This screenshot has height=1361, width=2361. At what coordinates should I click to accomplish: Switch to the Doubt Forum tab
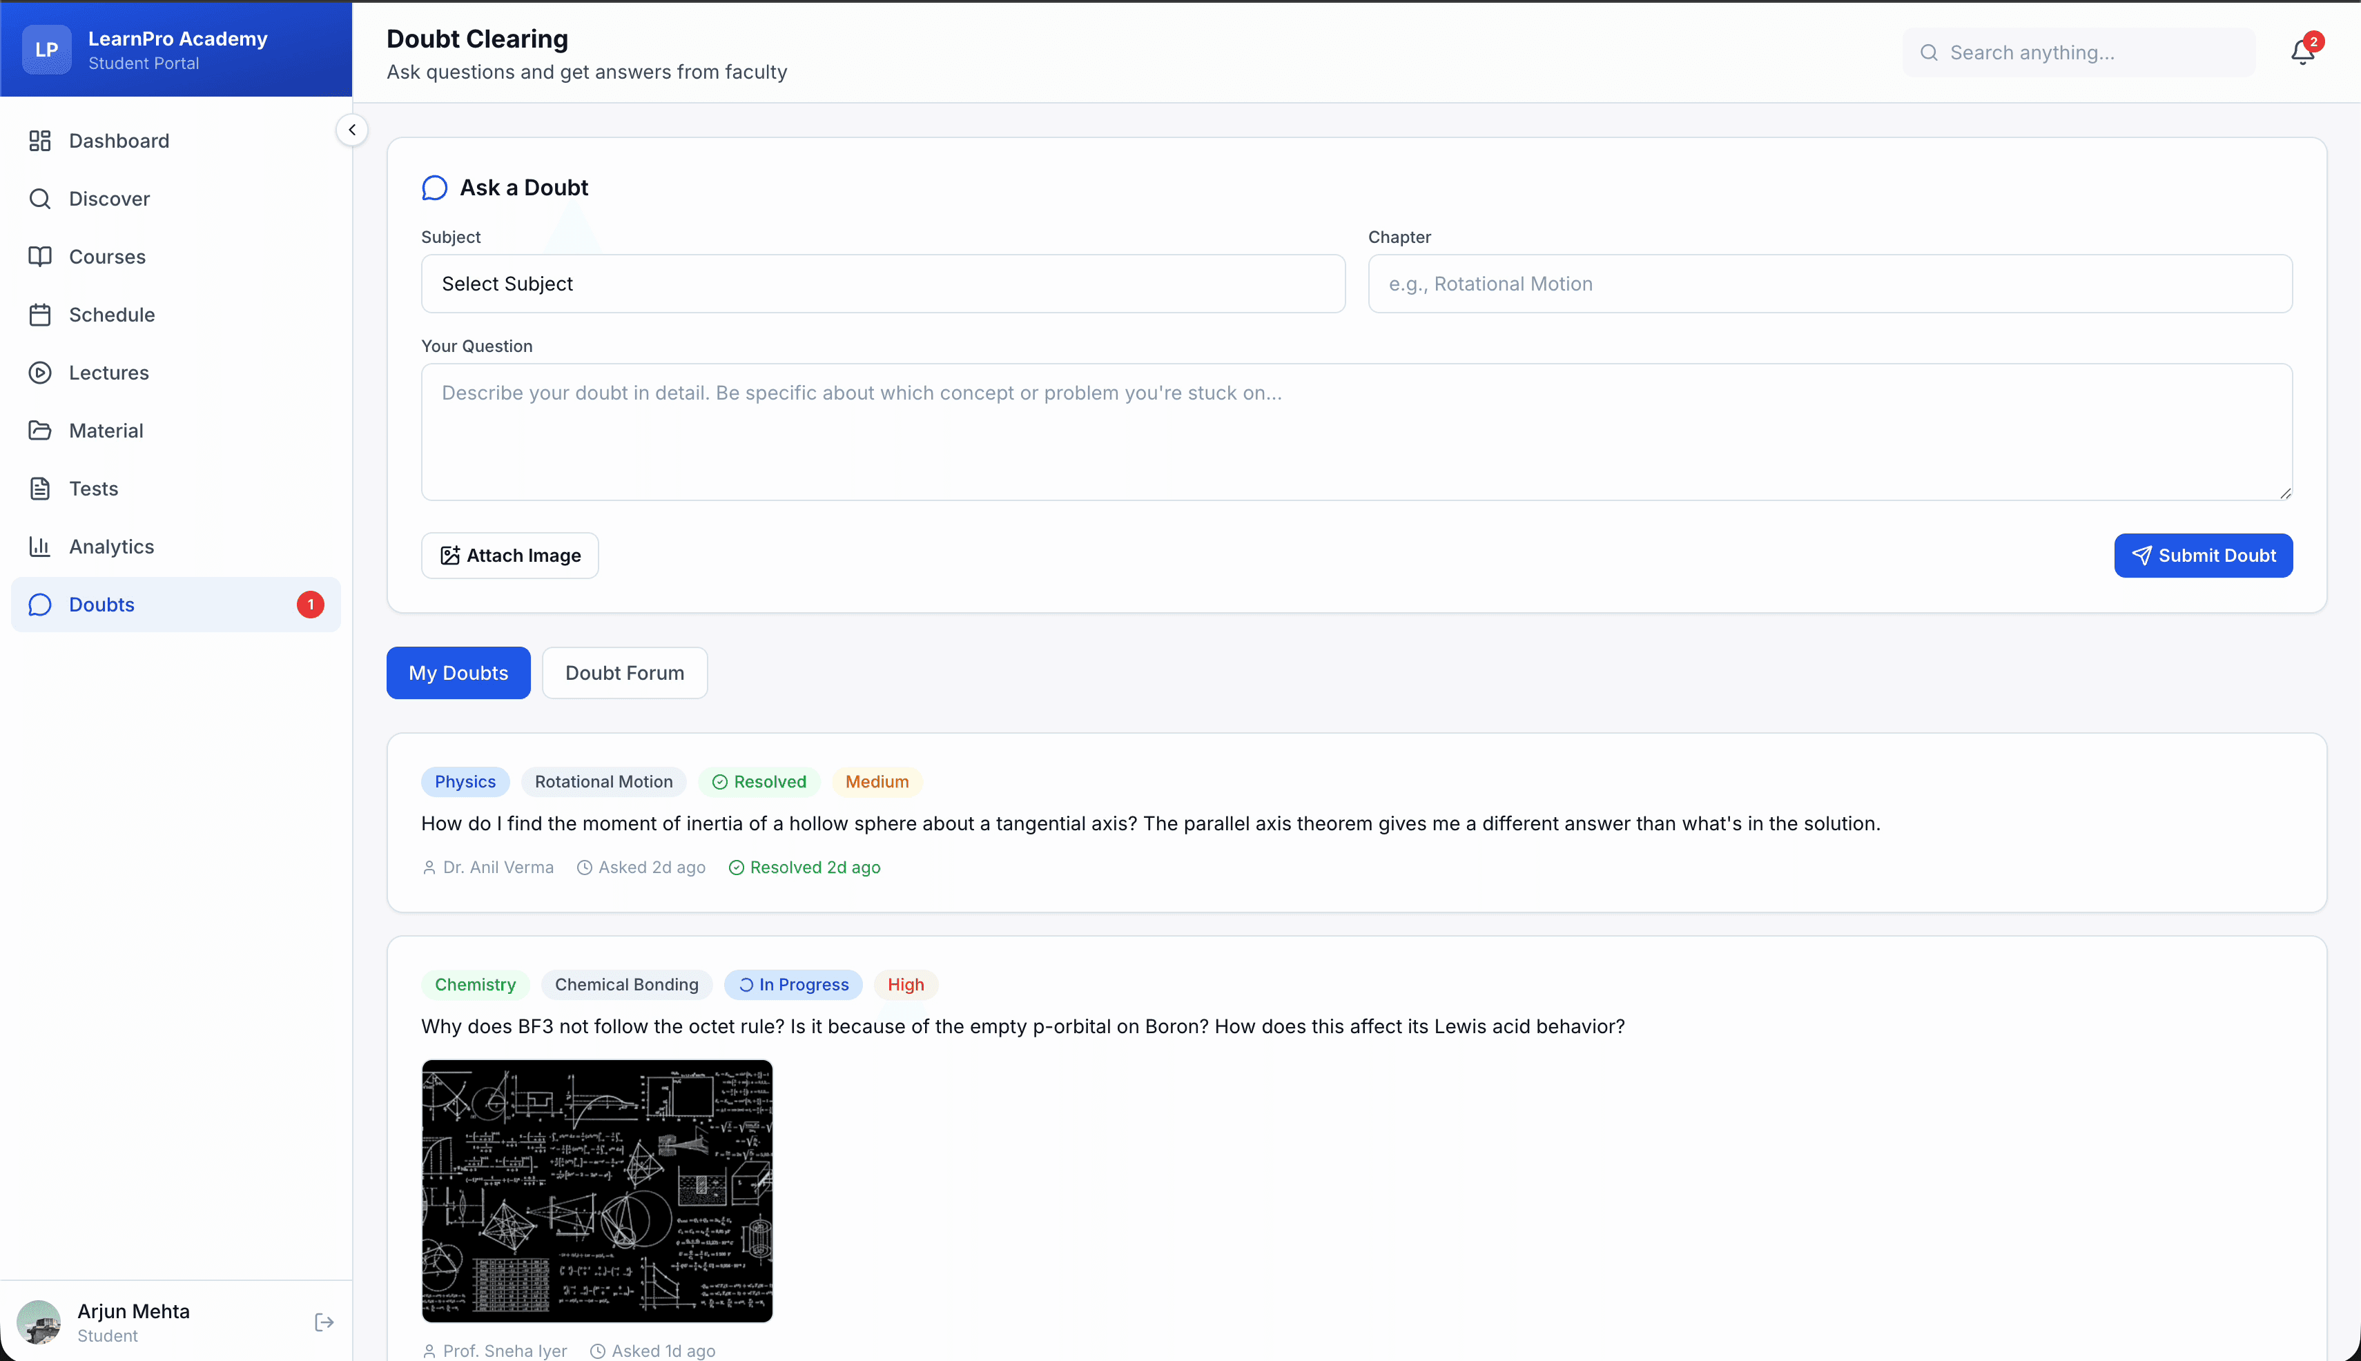[x=623, y=672]
